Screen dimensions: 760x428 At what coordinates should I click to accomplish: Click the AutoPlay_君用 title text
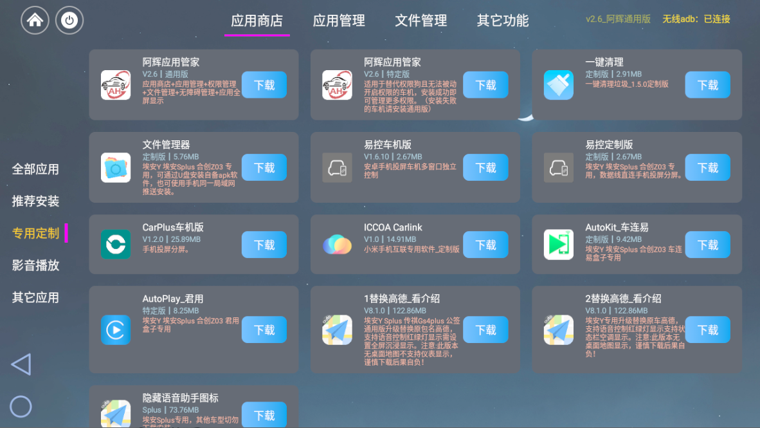click(x=172, y=299)
